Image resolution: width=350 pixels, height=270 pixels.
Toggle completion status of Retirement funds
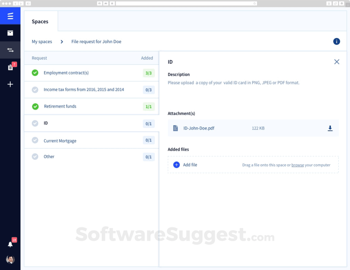click(x=35, y=106)
